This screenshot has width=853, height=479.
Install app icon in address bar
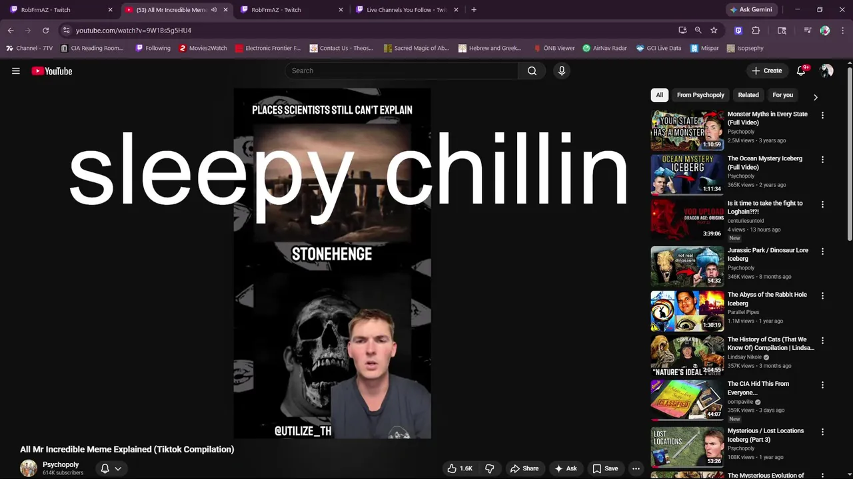[x=682, y=30]
